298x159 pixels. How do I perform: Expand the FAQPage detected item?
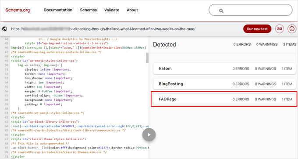(224, 99)
